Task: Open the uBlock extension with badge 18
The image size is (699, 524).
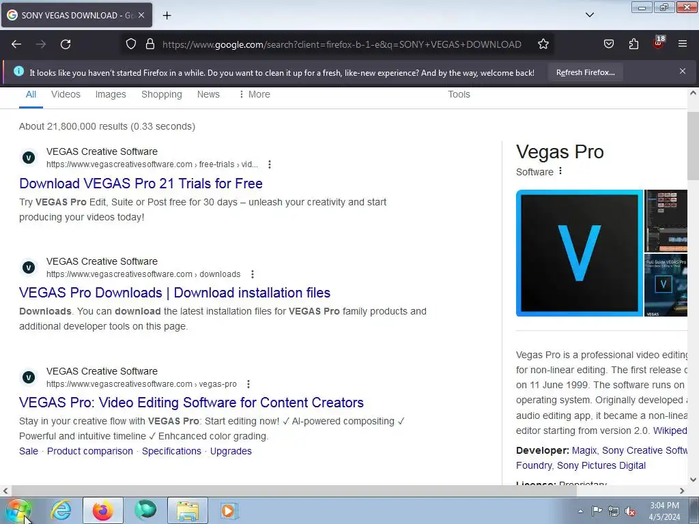Action: click(x=659, y=43)
